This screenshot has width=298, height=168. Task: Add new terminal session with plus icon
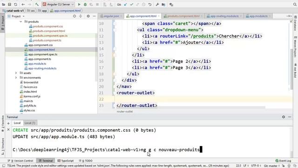8,123
